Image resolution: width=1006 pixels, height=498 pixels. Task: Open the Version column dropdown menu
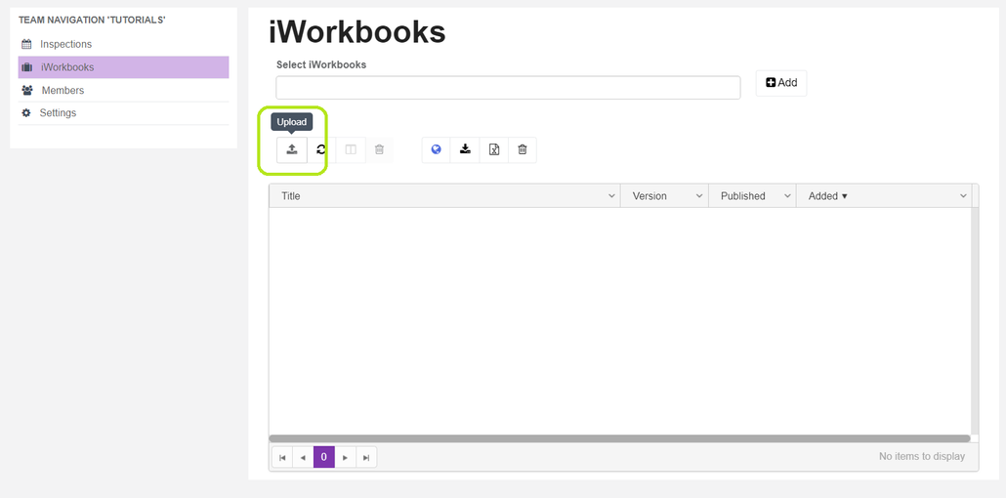point(699,196)
